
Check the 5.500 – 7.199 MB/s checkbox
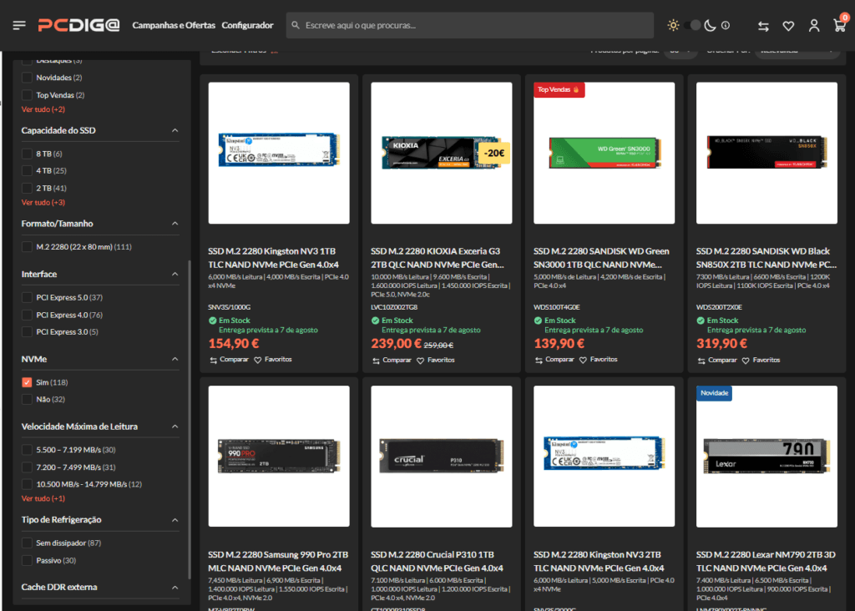point(27,450)
